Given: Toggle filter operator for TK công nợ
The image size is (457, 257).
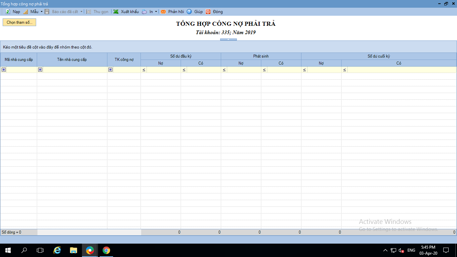Looking at the screenshot, I should point(110,70).
